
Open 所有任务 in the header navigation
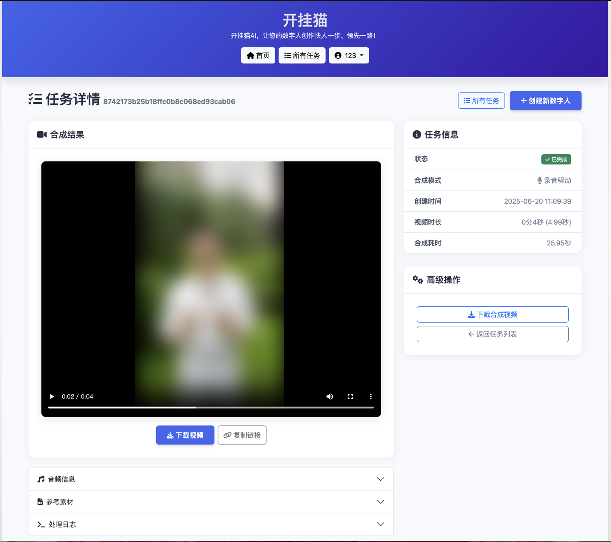302,55
